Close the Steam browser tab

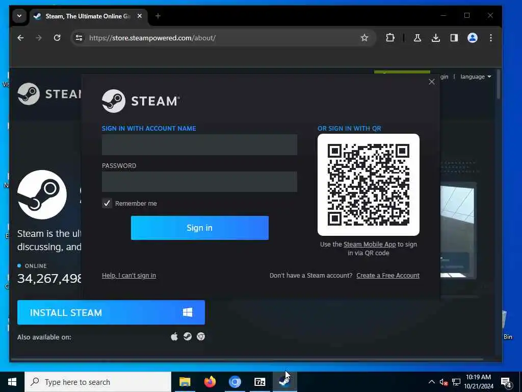coord(140,16)
